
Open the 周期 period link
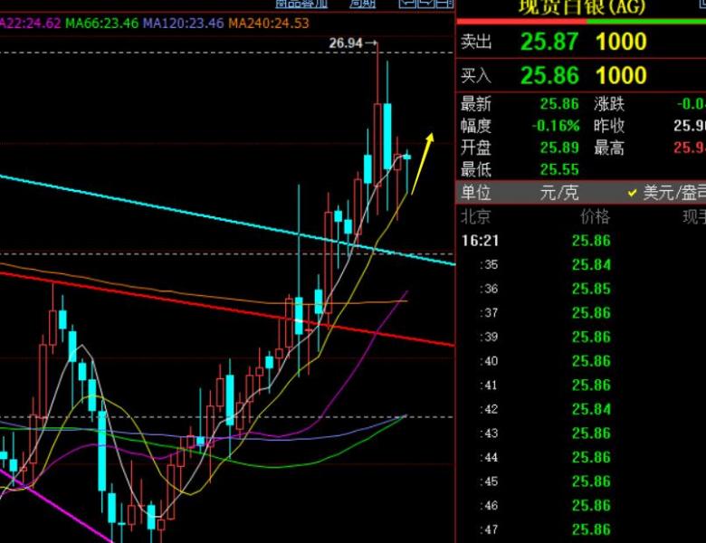362,4
